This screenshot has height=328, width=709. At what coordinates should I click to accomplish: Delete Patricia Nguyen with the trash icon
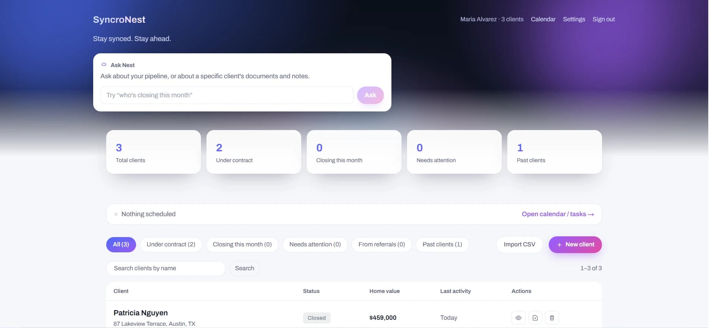552,318
